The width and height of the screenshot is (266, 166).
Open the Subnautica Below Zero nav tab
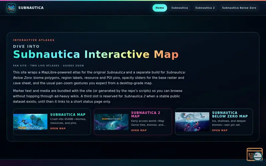(x=239, y=8)
